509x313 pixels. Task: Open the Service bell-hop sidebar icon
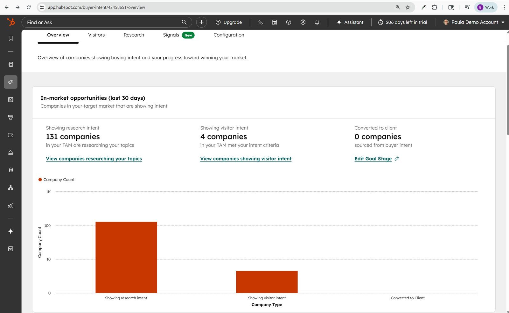click(10, 152)
